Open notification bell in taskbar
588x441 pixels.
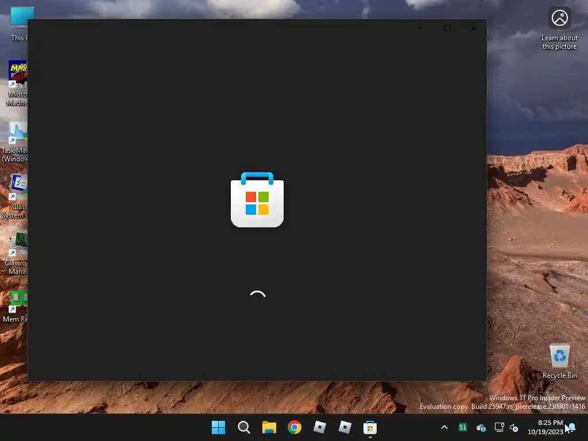tap(572, 427)
